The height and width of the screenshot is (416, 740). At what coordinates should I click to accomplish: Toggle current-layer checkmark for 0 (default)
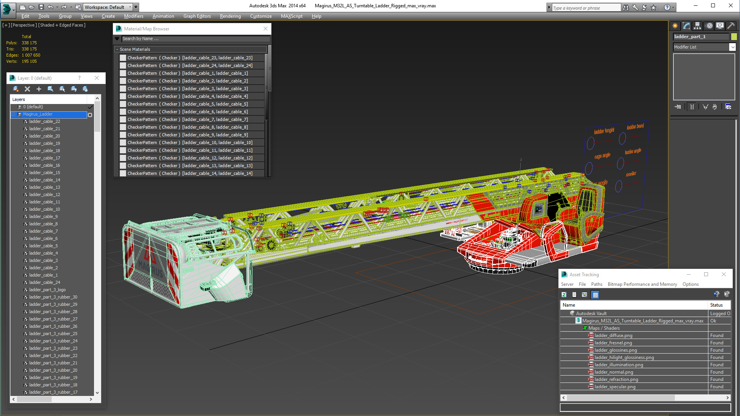(x=90, y=107)
